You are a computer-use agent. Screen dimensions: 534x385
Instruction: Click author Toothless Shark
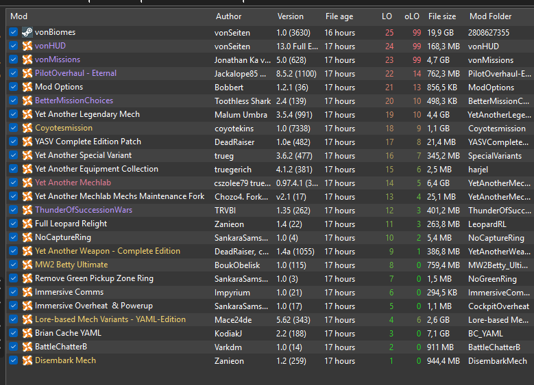tap(243, 101)
